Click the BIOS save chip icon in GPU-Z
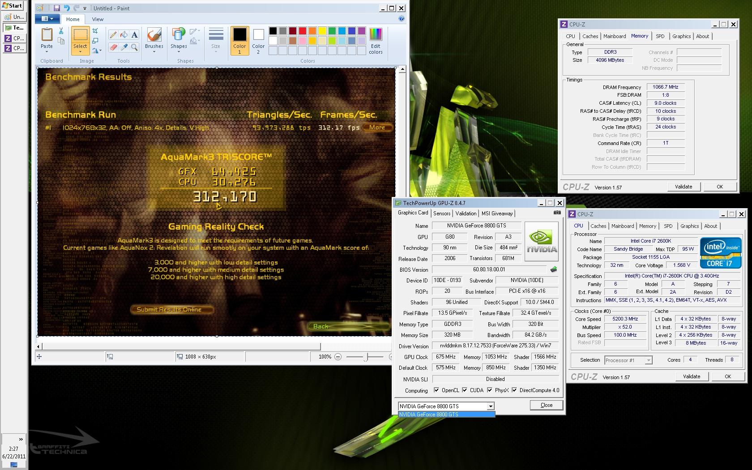The height and width of the screenshot is (470, 752). tap(554, 269)
